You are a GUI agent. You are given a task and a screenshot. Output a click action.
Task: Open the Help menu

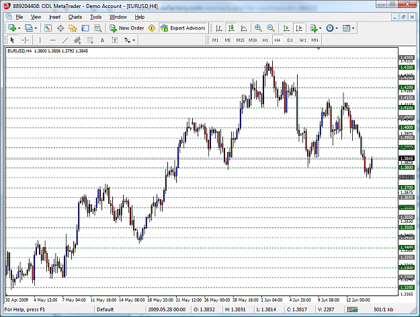pos(140,17)
